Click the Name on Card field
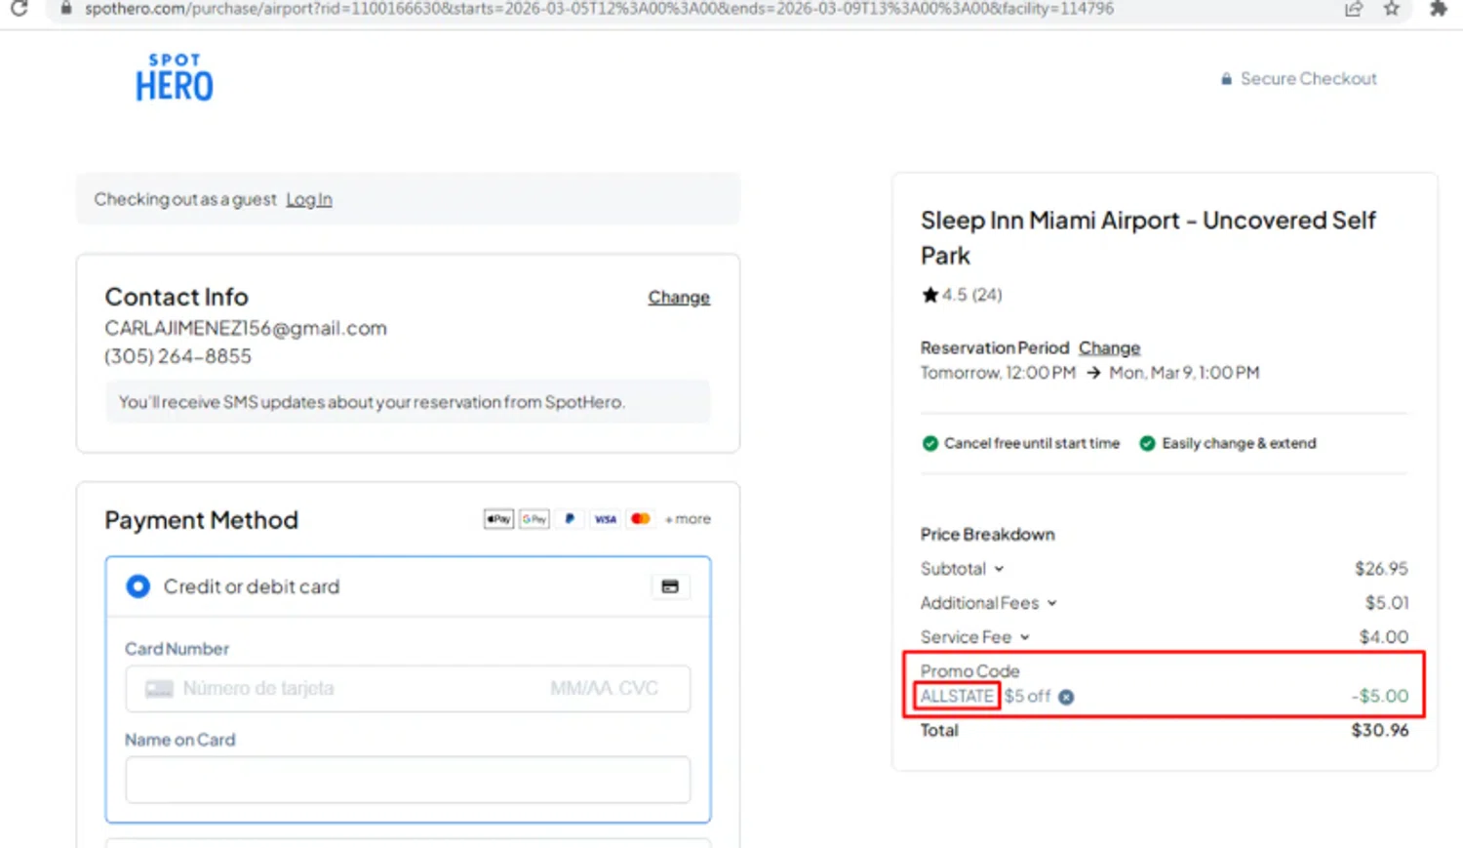The width and height of the screenshot is (1463, 848). 408,780
